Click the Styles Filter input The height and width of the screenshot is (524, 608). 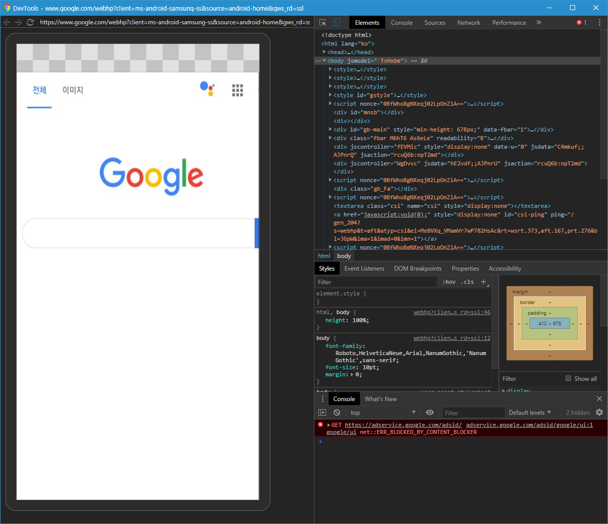pyautogui.click(x=376, y=282)
